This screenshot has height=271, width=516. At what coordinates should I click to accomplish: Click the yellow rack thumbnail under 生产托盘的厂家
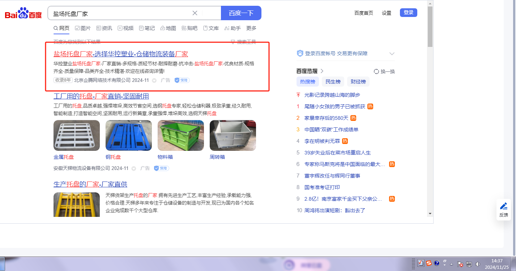pos(77,205)
